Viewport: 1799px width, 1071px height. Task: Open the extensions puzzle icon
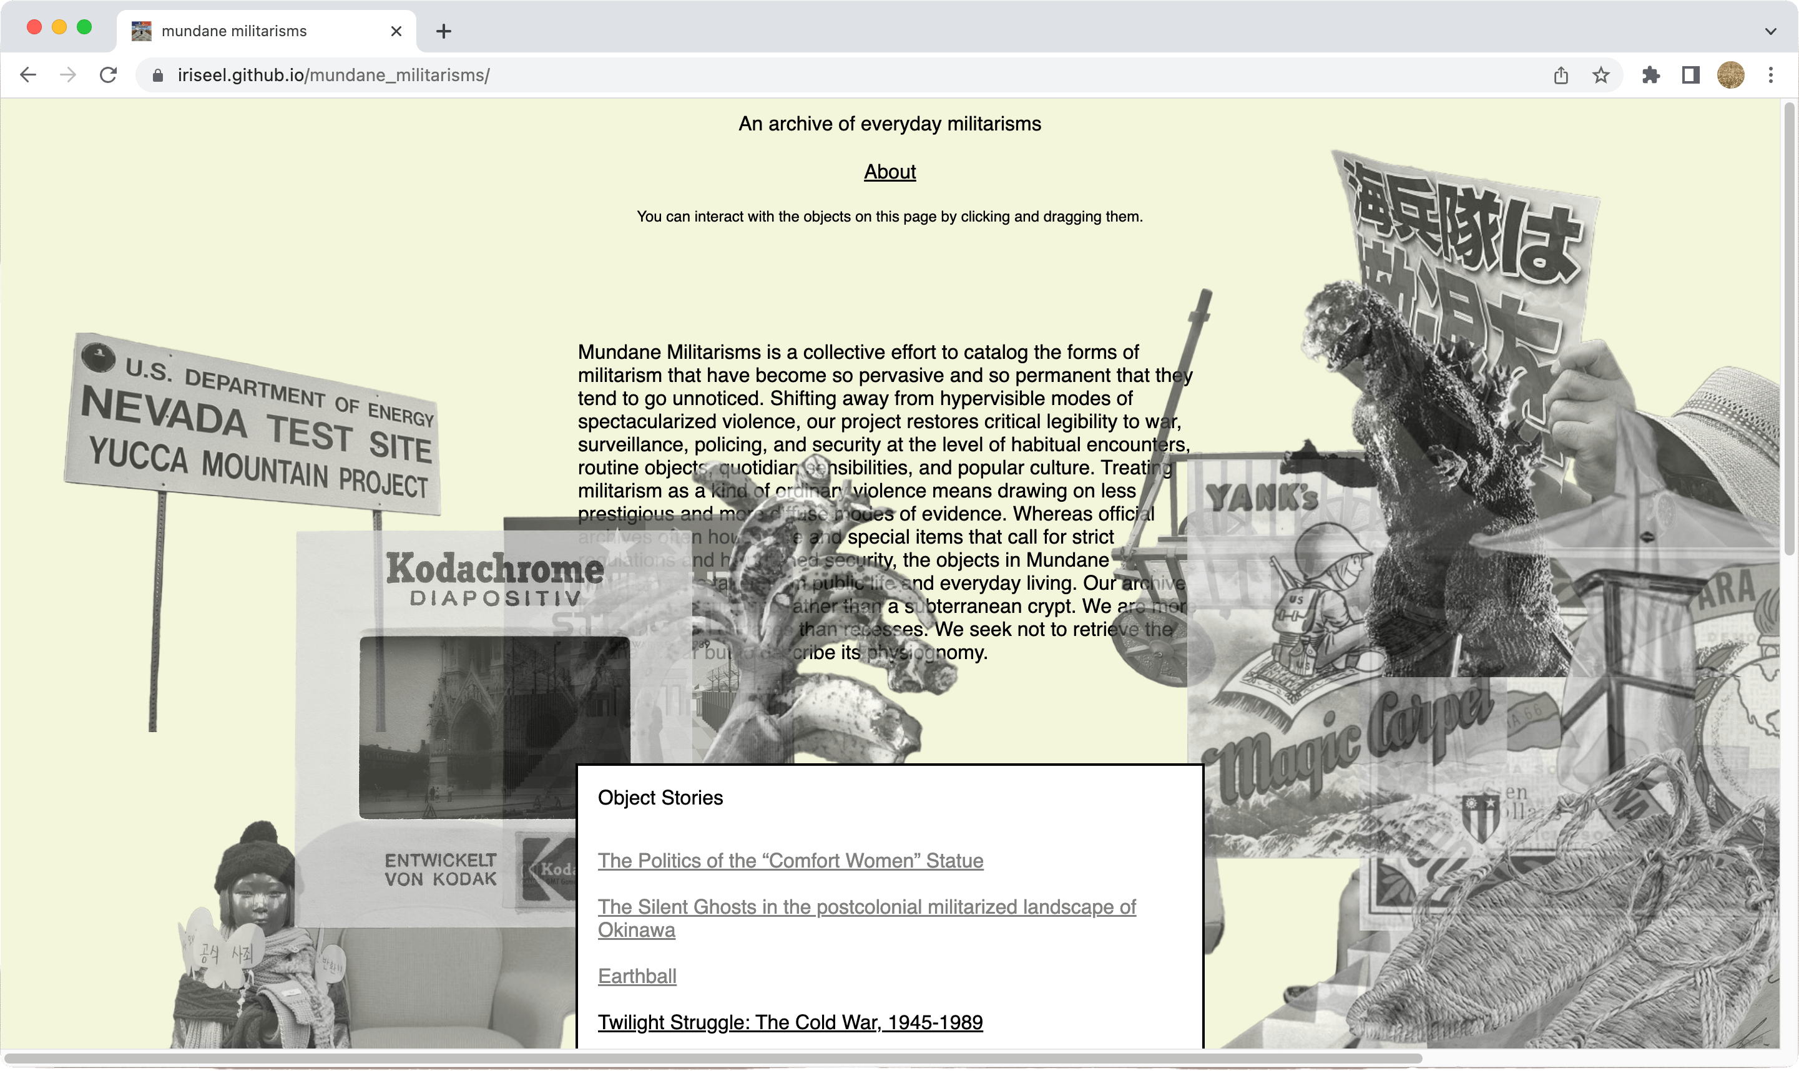coord(1651,75)
